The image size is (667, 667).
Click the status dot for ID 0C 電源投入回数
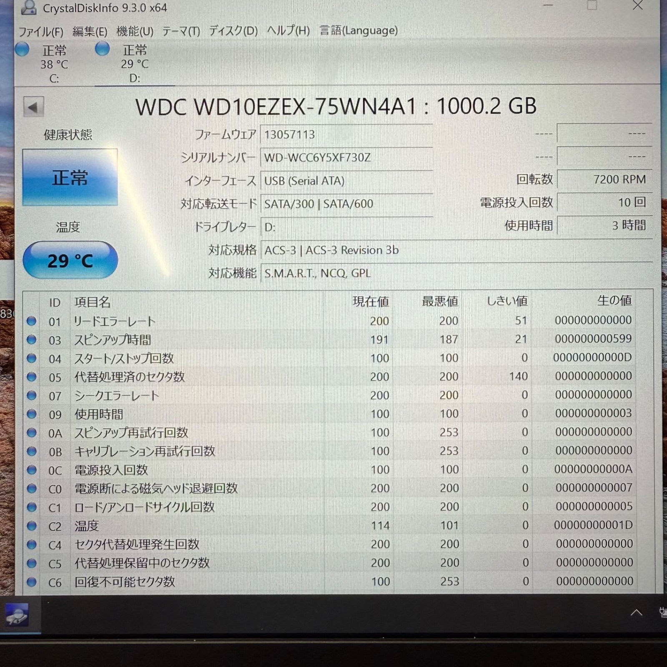click(32, 470)
